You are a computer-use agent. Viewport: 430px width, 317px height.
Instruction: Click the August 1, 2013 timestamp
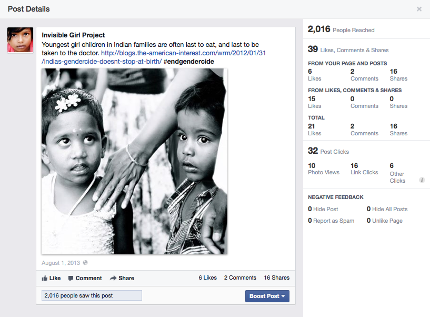click(x=61, y=263)
